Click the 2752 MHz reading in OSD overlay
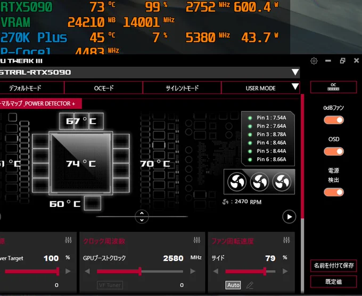Image resolution: width=362 pixels, height=296 pixels. [207, 7]
